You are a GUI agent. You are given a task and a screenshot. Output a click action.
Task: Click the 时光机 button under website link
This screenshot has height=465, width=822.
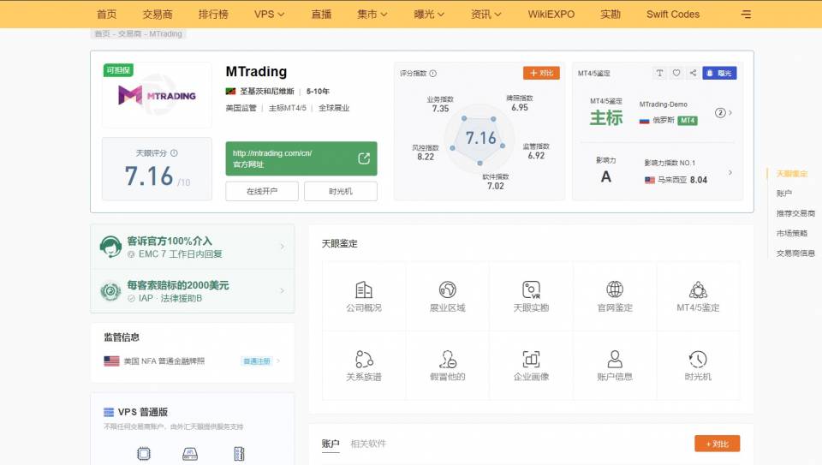pyautogui.click(x=341, y=191)
